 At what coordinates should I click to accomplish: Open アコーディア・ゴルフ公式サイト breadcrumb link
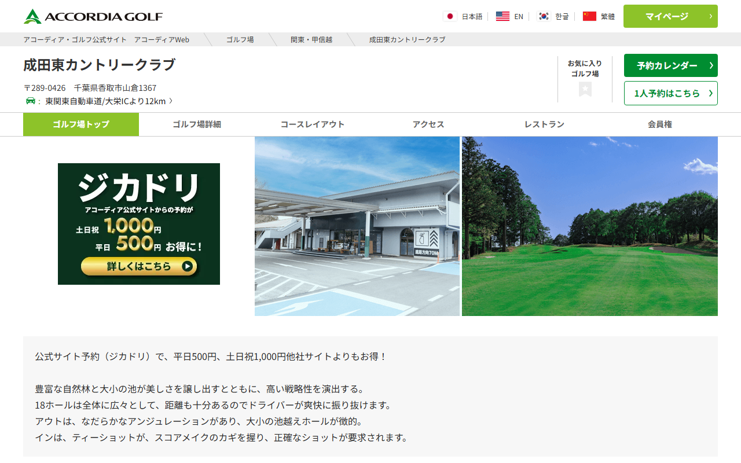106,40
